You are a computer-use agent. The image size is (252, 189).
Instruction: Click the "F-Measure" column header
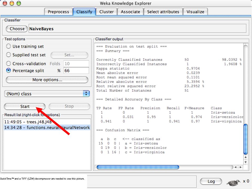pos(194,108)
